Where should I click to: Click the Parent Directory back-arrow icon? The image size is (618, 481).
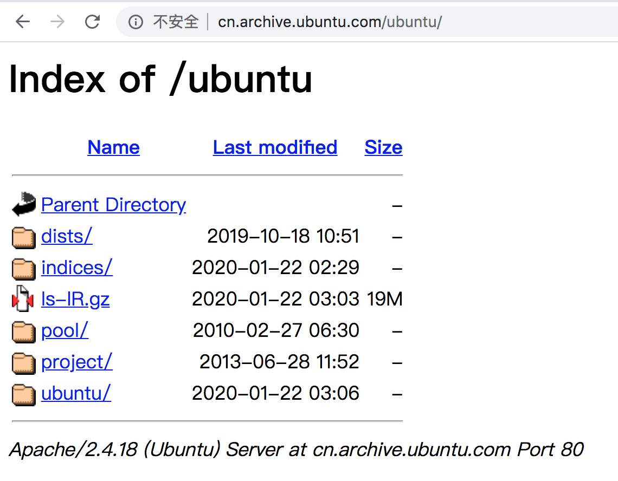(x=23, y=205)
